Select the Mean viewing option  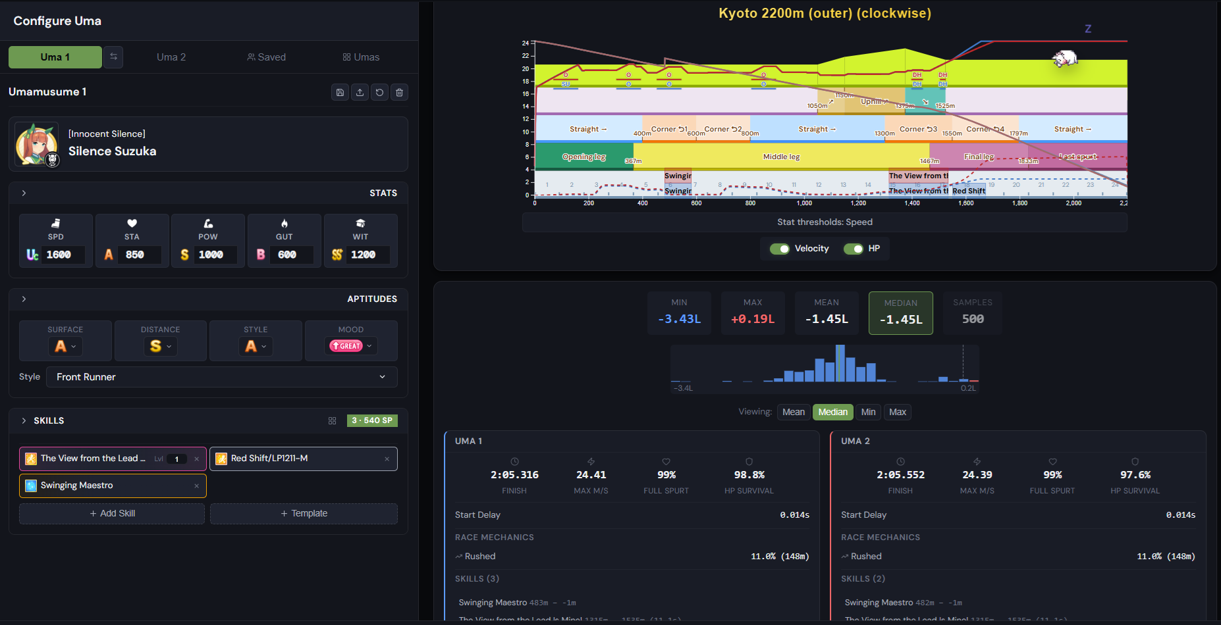click(x=794, y=413)
